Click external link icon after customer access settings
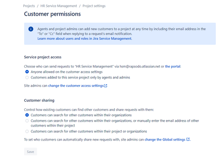This screenshot has height=157, width=224. pos(106,86)
